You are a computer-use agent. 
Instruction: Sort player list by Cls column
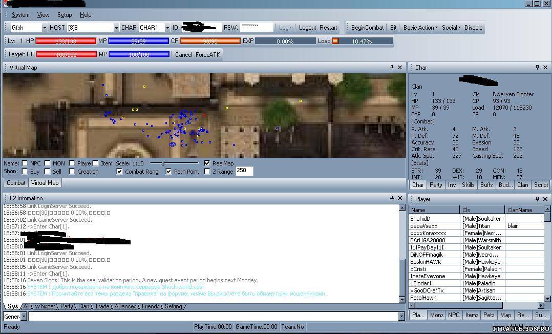[x=482, y=210]
